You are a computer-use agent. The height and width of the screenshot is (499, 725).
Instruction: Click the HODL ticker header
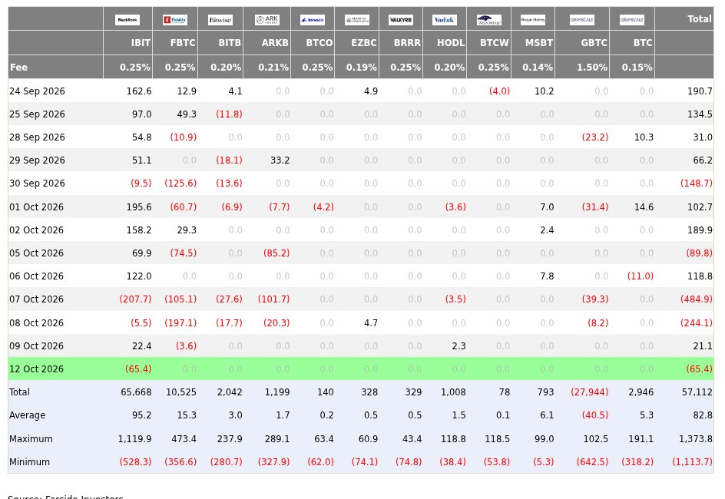click(x=451, y=43)
